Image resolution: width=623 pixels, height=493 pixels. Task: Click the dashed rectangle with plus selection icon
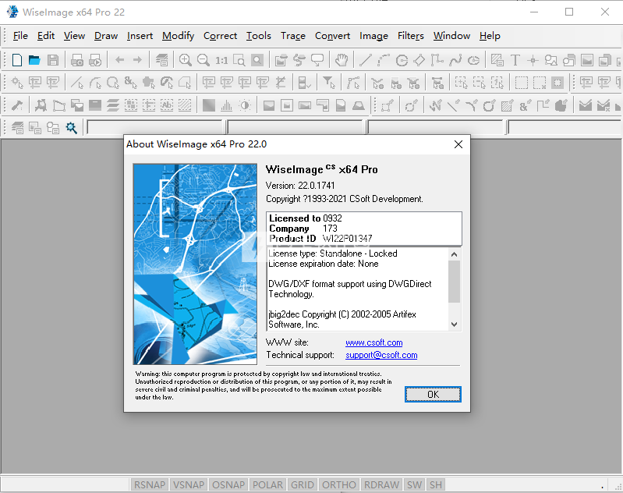tap(462, 83)
